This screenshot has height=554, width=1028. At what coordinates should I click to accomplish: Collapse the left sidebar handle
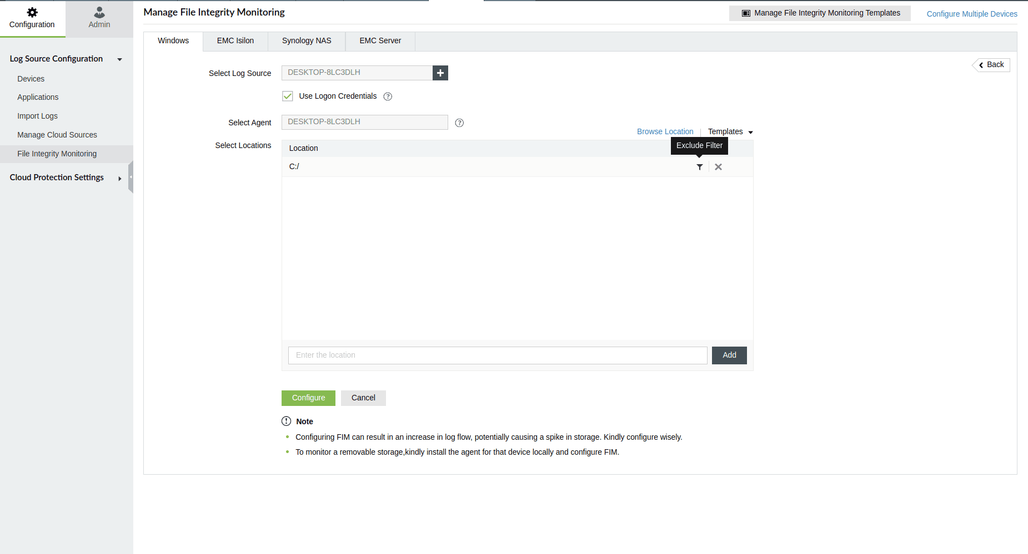pos(131,177)
